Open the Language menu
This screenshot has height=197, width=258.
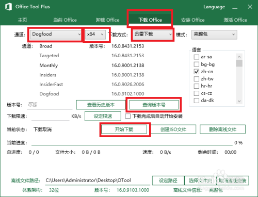pos(214,7)
